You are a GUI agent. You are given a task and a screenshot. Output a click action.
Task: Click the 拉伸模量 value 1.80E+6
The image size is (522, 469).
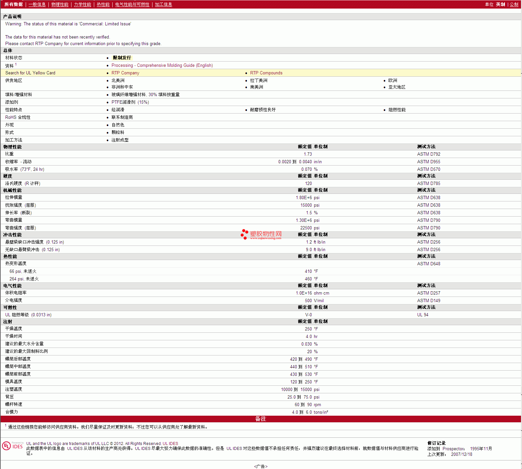304,197
